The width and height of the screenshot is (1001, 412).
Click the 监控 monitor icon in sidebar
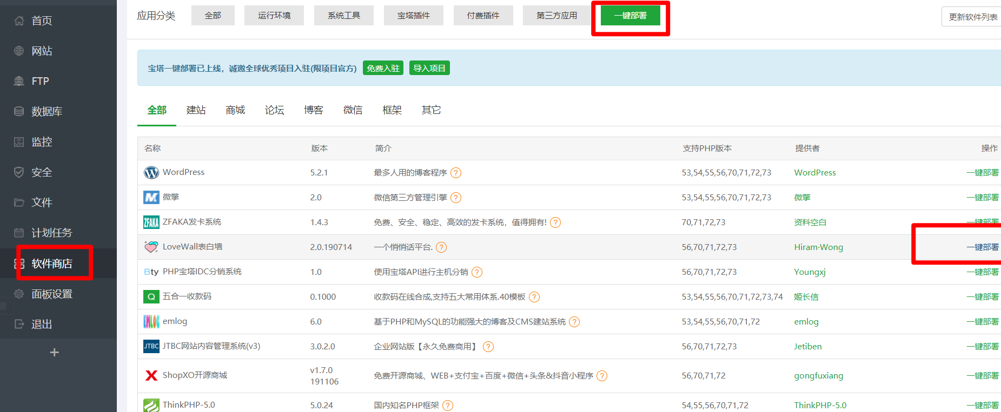coord(19,142)
